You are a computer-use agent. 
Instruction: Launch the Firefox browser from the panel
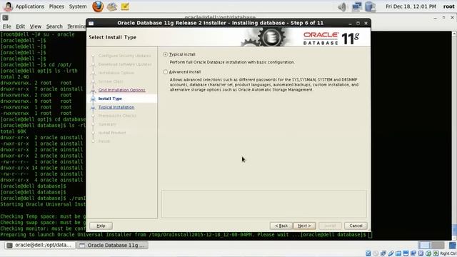(98, 6)
